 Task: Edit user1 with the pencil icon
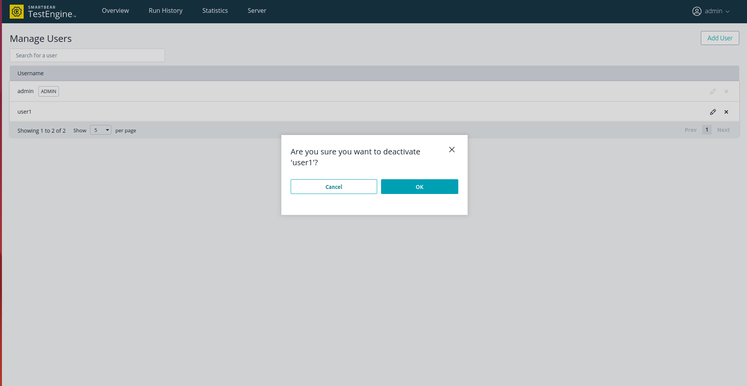(x=713, y=112)
